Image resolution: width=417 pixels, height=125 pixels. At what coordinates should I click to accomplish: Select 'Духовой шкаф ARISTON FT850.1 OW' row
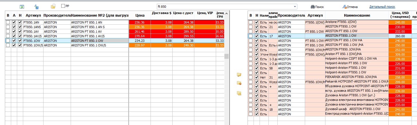[357, 109]
